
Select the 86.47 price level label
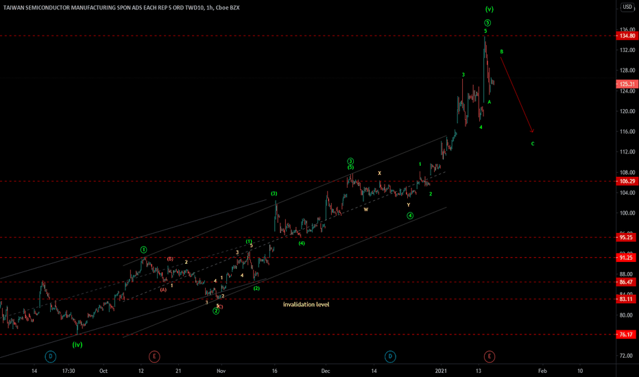(x=627, y=282)
